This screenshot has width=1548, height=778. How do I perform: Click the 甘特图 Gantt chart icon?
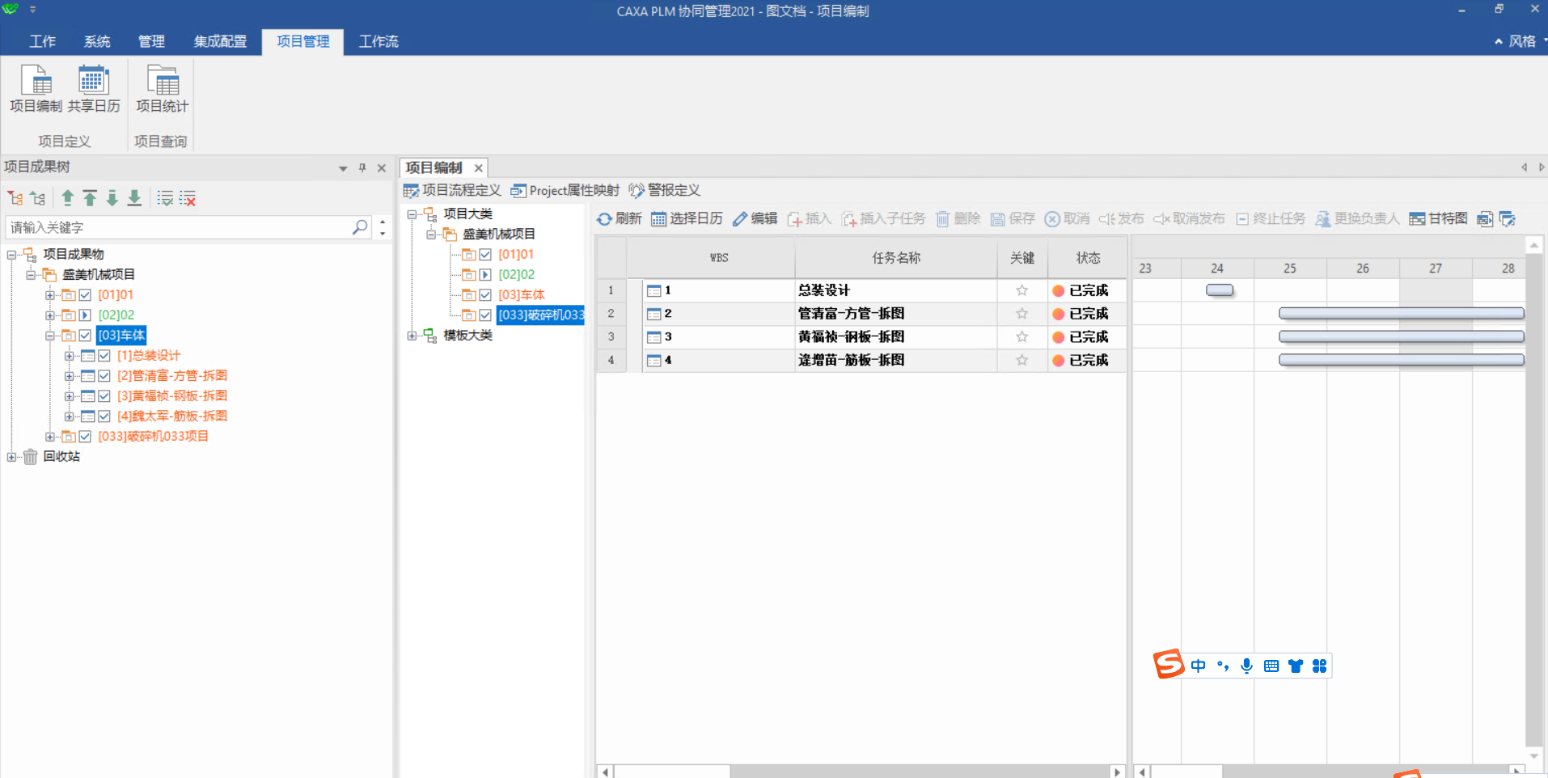[x=1417, y=219]
